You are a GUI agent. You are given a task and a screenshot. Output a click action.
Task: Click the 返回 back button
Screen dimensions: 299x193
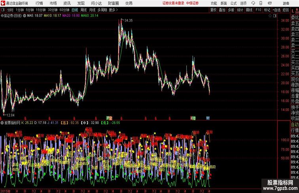pyautogui.click(x=286, y=10)
